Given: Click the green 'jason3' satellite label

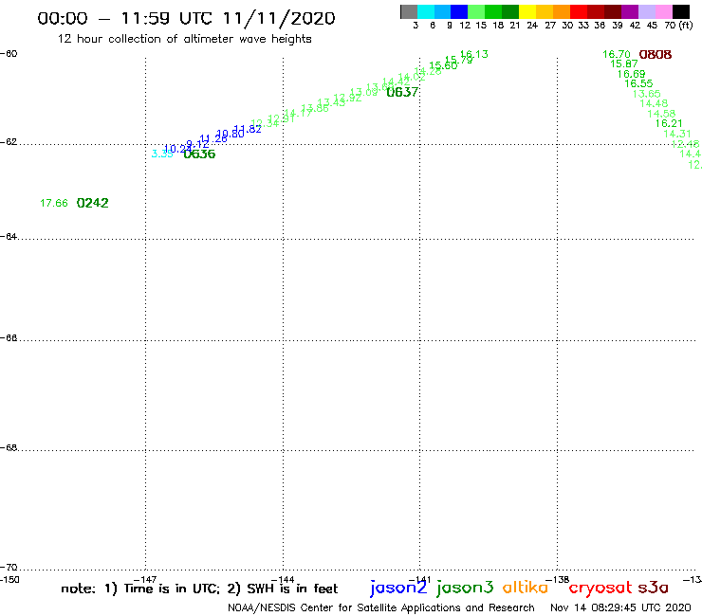Looking at the screenshot, I should (x=465, y=588).
